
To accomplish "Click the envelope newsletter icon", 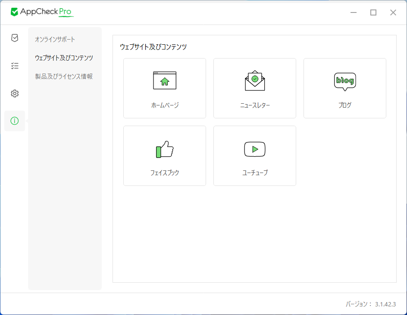I will click(255, 80).
